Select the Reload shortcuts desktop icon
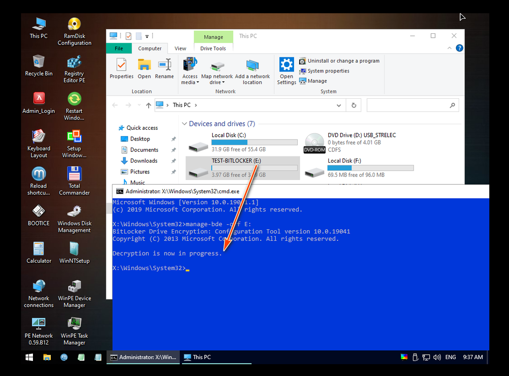This screenshot has height=376, width=509. point(39,181)
